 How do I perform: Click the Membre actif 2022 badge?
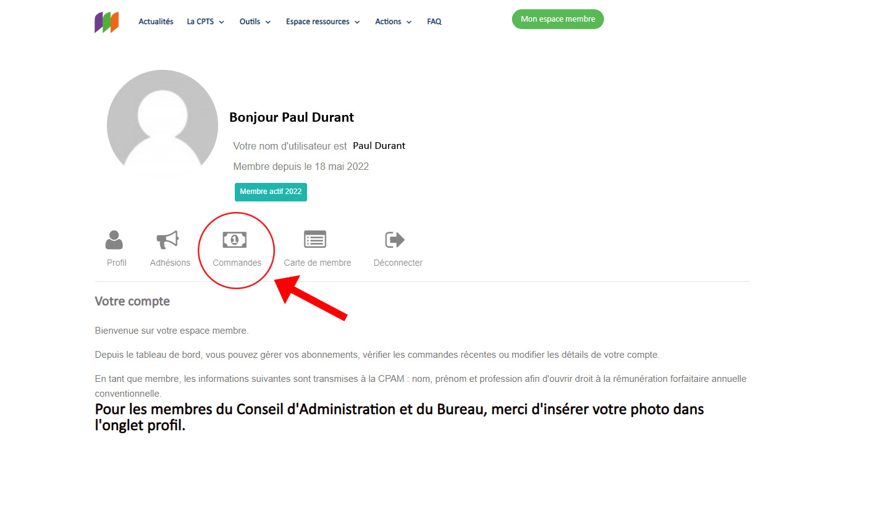point(271,192)
